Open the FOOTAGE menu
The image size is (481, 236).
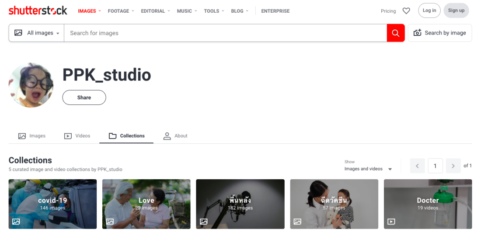[121, 11]
